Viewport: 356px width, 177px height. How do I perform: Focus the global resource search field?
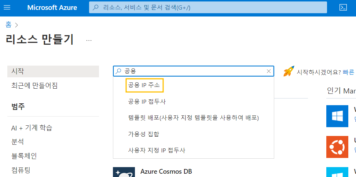pos(208,7)
